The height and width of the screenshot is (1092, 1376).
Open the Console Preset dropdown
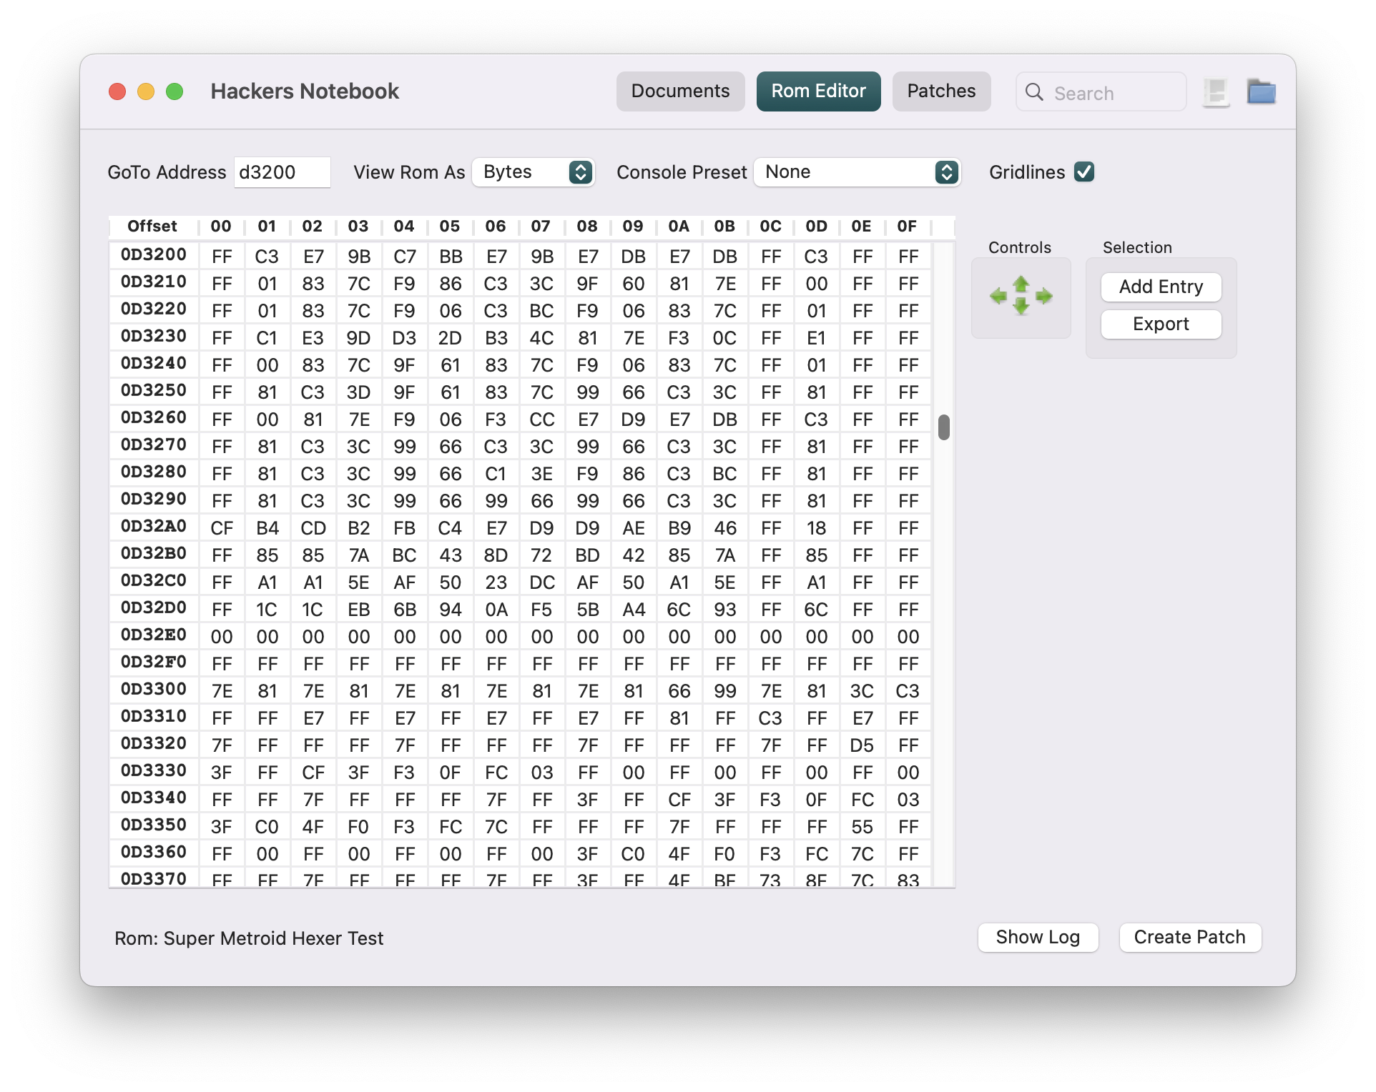click(857, 172)
